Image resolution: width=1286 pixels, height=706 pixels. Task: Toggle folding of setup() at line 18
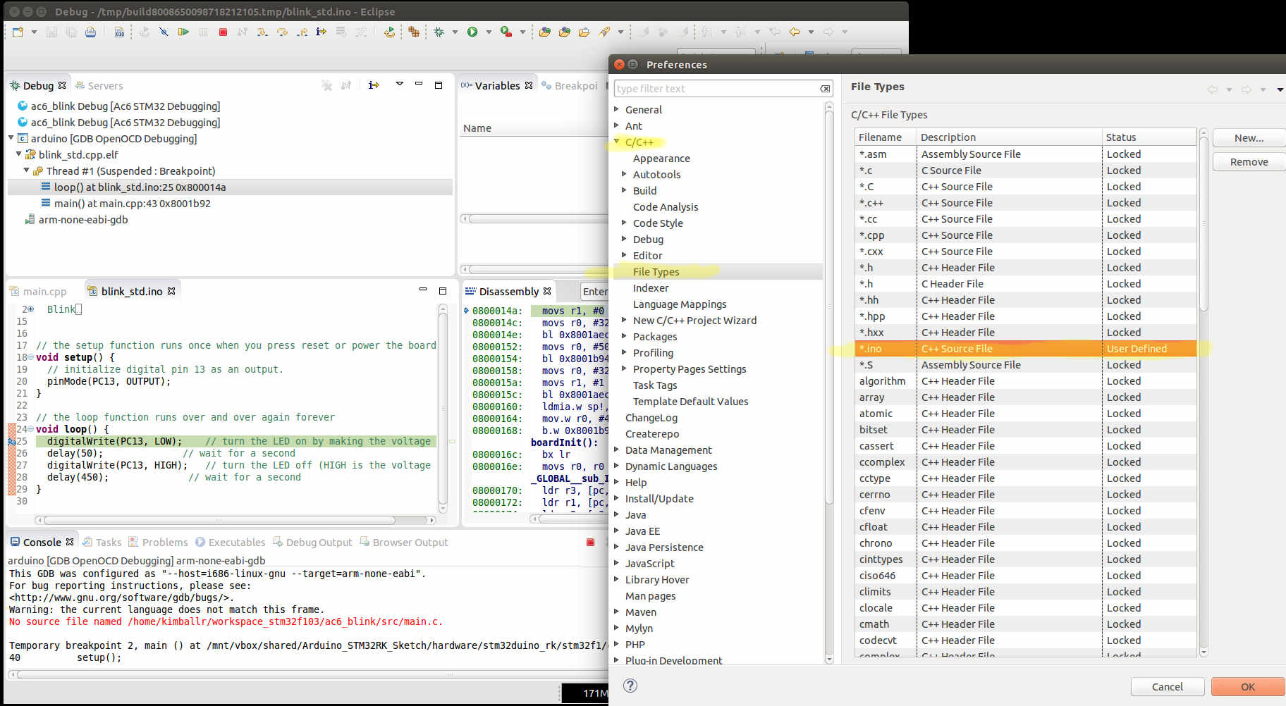[x=30, y=357]
